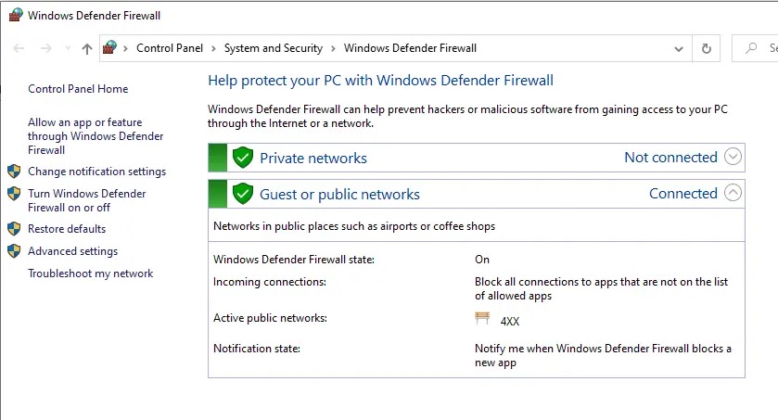Click the shield icon beside Turn Firewall on or off
778x420 pixels.
click(x=15, y=194)
